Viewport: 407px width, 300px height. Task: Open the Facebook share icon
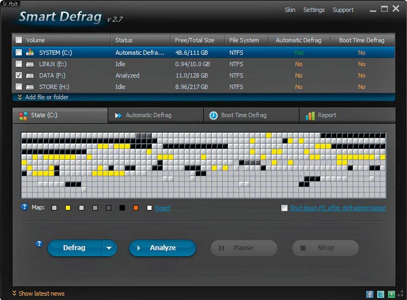(x=370, y=294)
